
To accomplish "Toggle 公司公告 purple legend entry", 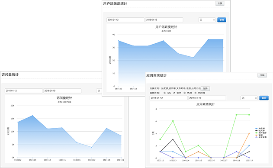I will point(261,137).
